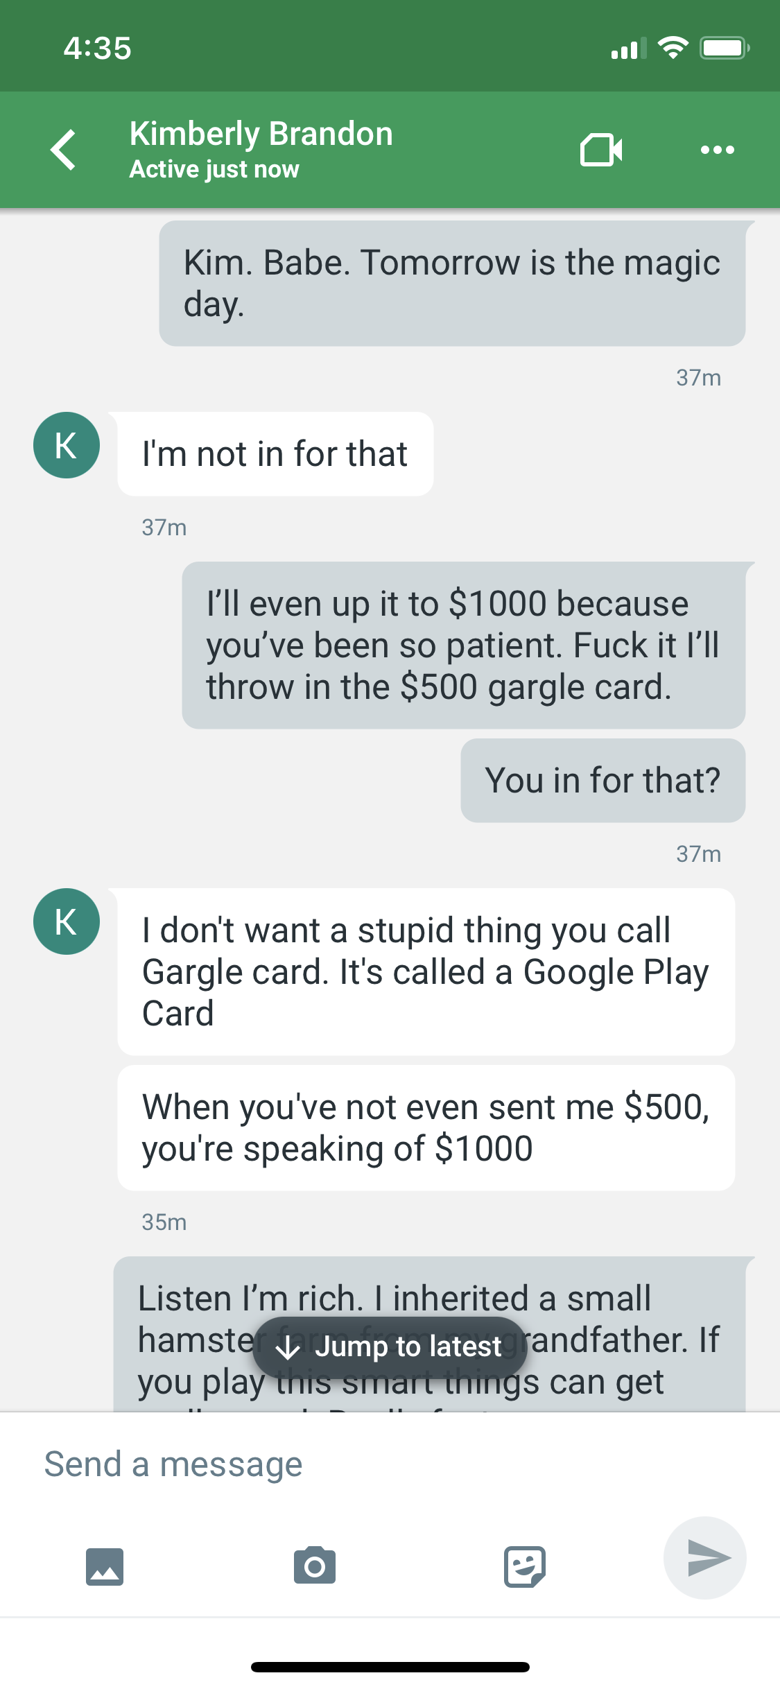
Task: Tap the send arrow button
Action: (705, 1558)
